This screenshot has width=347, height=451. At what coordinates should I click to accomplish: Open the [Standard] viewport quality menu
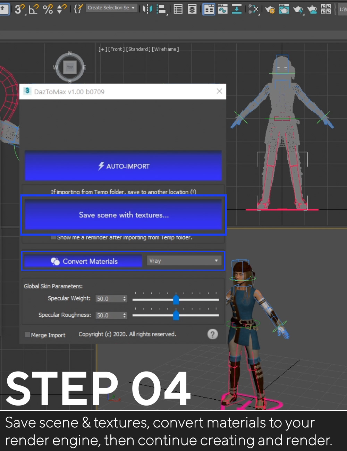coord(138,49)
